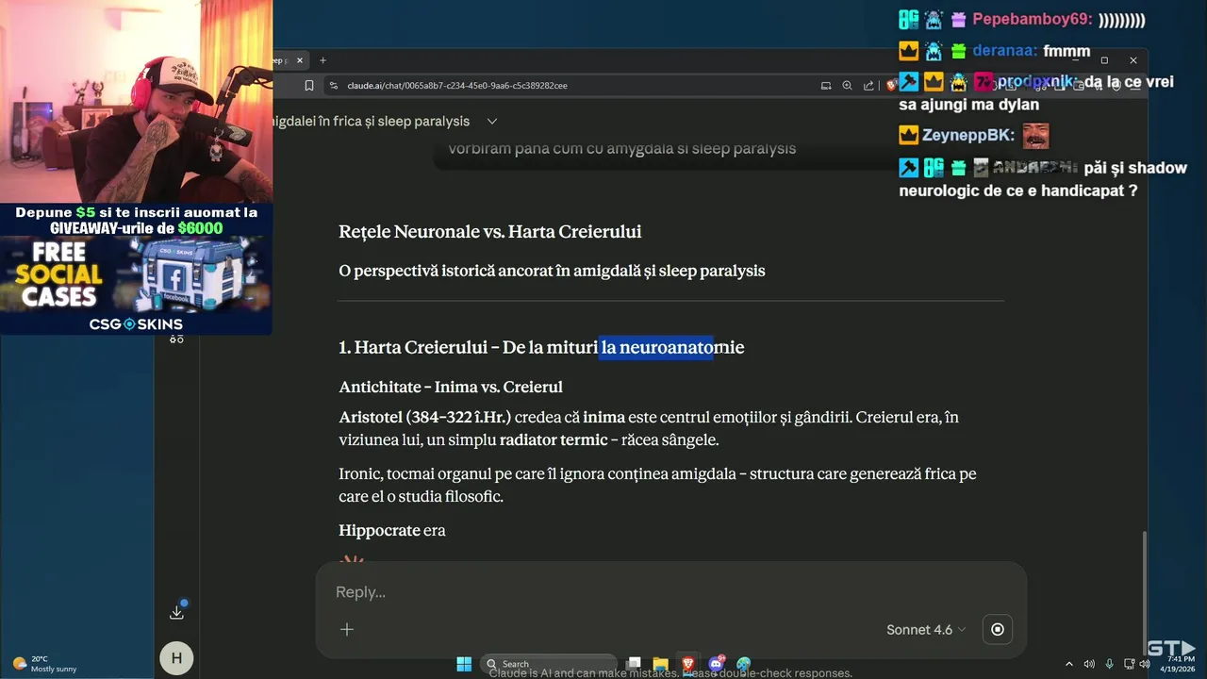Show hidden system tray icons
The height and width of the screenshot is (679, 1207).
coord(1069,664)
